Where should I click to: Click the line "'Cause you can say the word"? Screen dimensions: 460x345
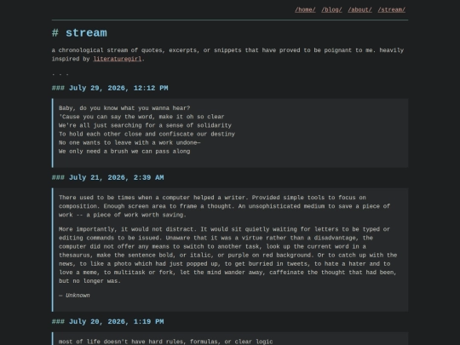[x=141, y=117]
